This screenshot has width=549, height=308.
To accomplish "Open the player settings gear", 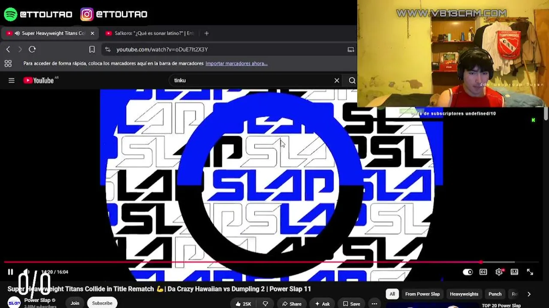I will (x=499, y=272).
